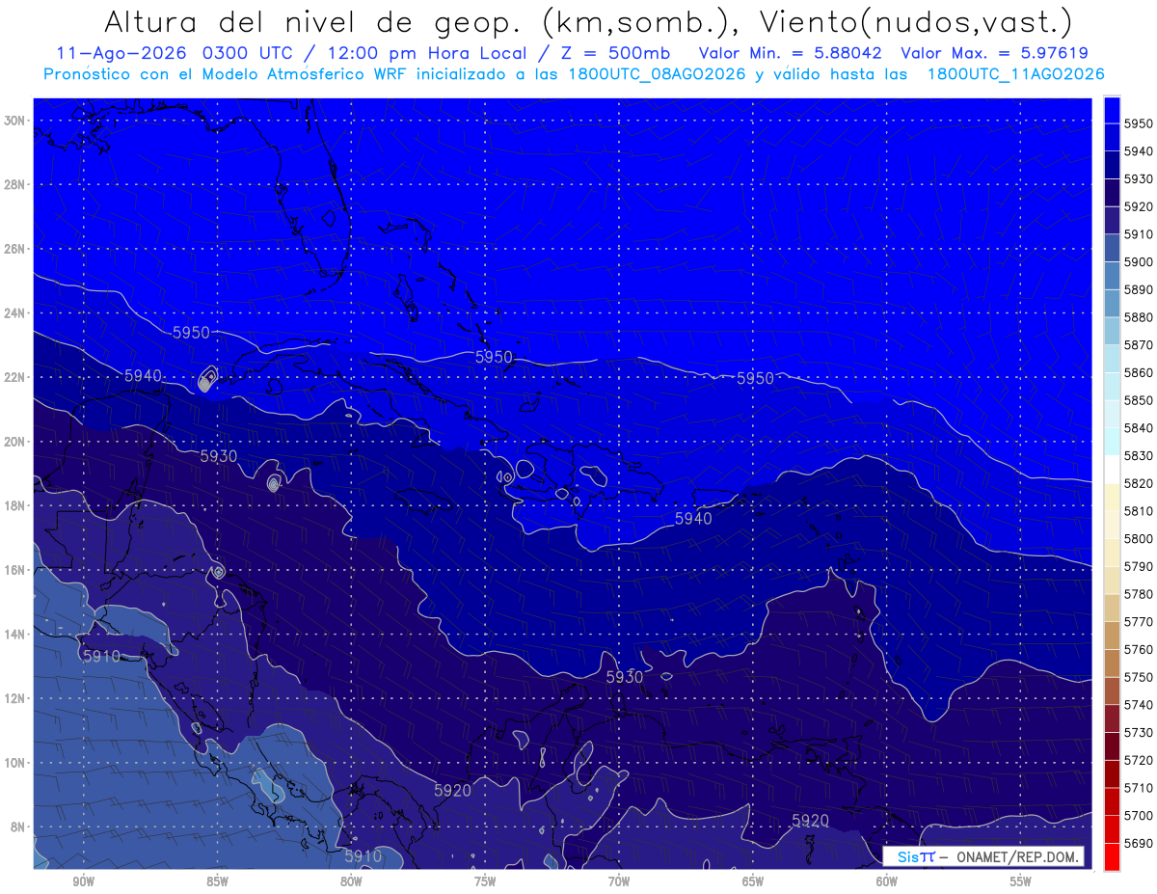Image resolution: width=1157 pixels, height=894 pixels.
Task: Click the 'ONAMET/REP.DOM.' logo box
Action: 983,856
